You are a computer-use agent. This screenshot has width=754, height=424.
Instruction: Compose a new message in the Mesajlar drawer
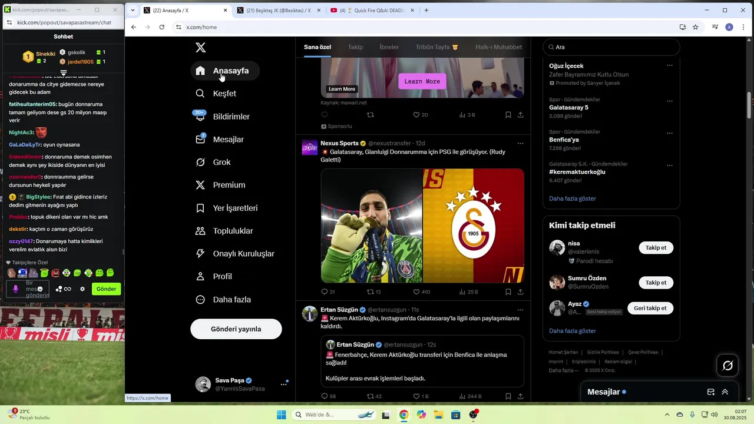coord(711,392)
